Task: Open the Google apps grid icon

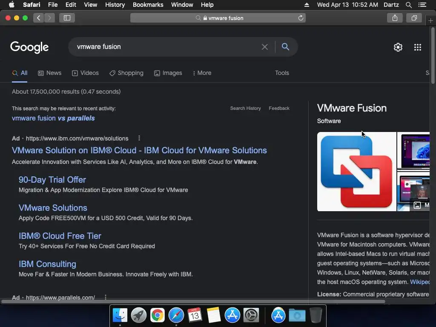Action: [x=417, y=47]
